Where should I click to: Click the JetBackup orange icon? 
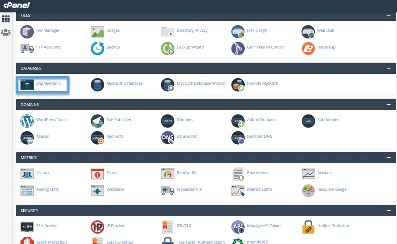click(308, 48)
